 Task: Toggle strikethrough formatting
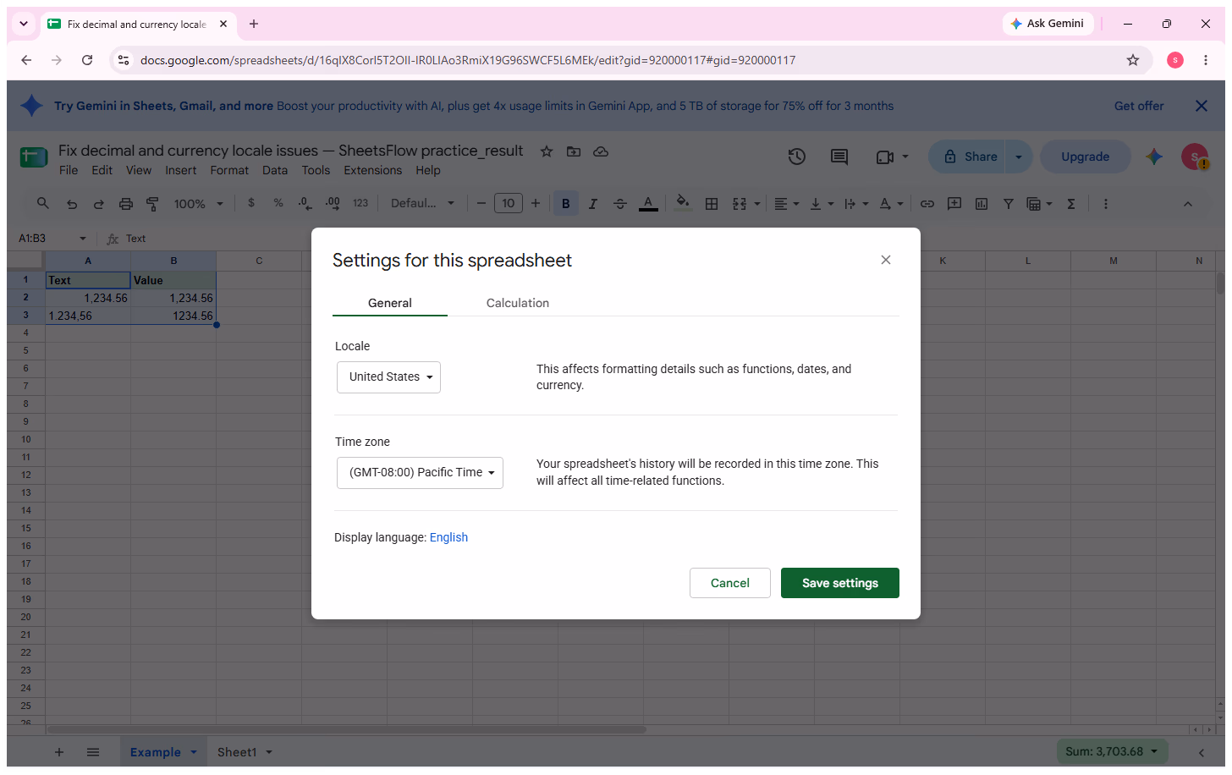pyautogui.click(x=620, y=204)
